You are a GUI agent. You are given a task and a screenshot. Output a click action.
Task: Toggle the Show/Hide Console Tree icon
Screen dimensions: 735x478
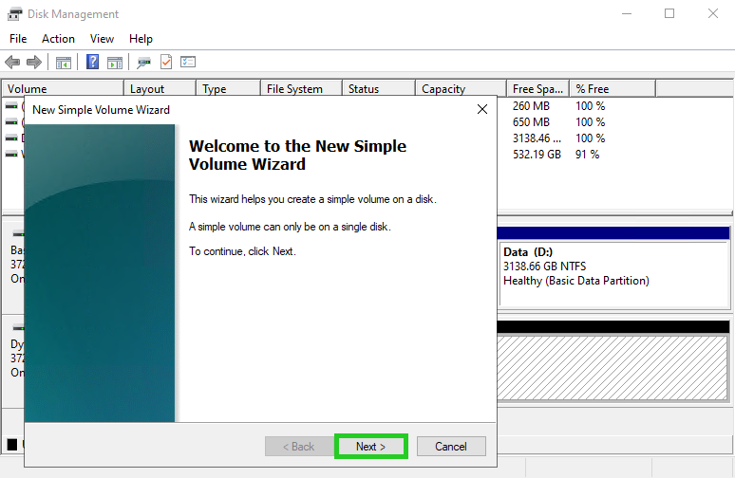pyautogui.click(x=64, y=62)
